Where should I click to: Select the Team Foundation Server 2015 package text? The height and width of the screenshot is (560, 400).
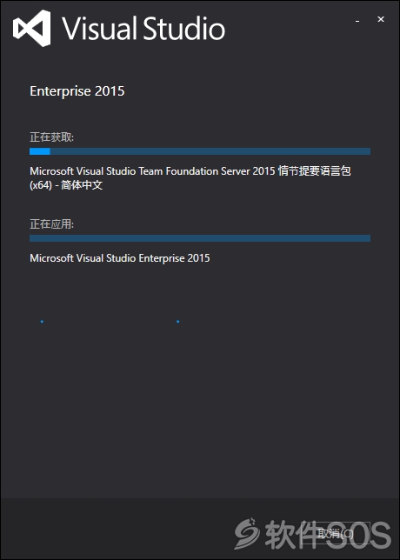[x=190, y=171]
